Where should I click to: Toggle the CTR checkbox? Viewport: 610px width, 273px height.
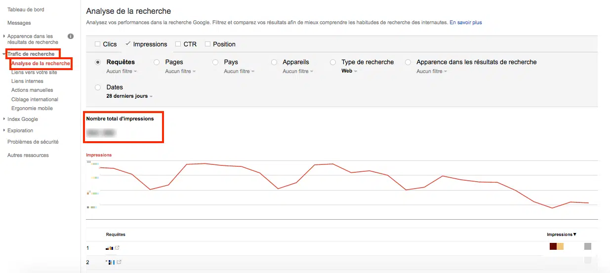tap(178, 44)
